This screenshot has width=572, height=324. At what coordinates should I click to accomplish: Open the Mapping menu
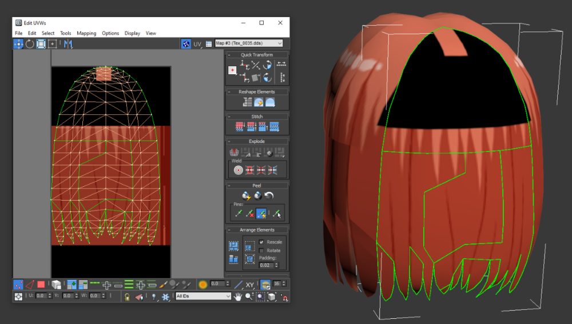(x=86, y=33)
